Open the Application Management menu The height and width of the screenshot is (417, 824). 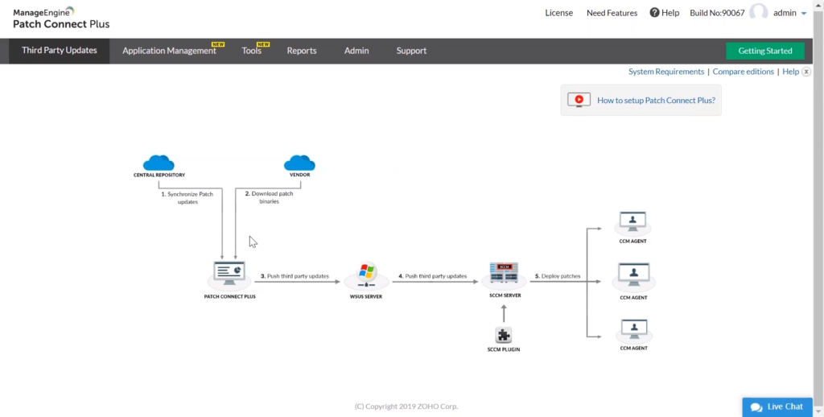(x=169, y=51)
